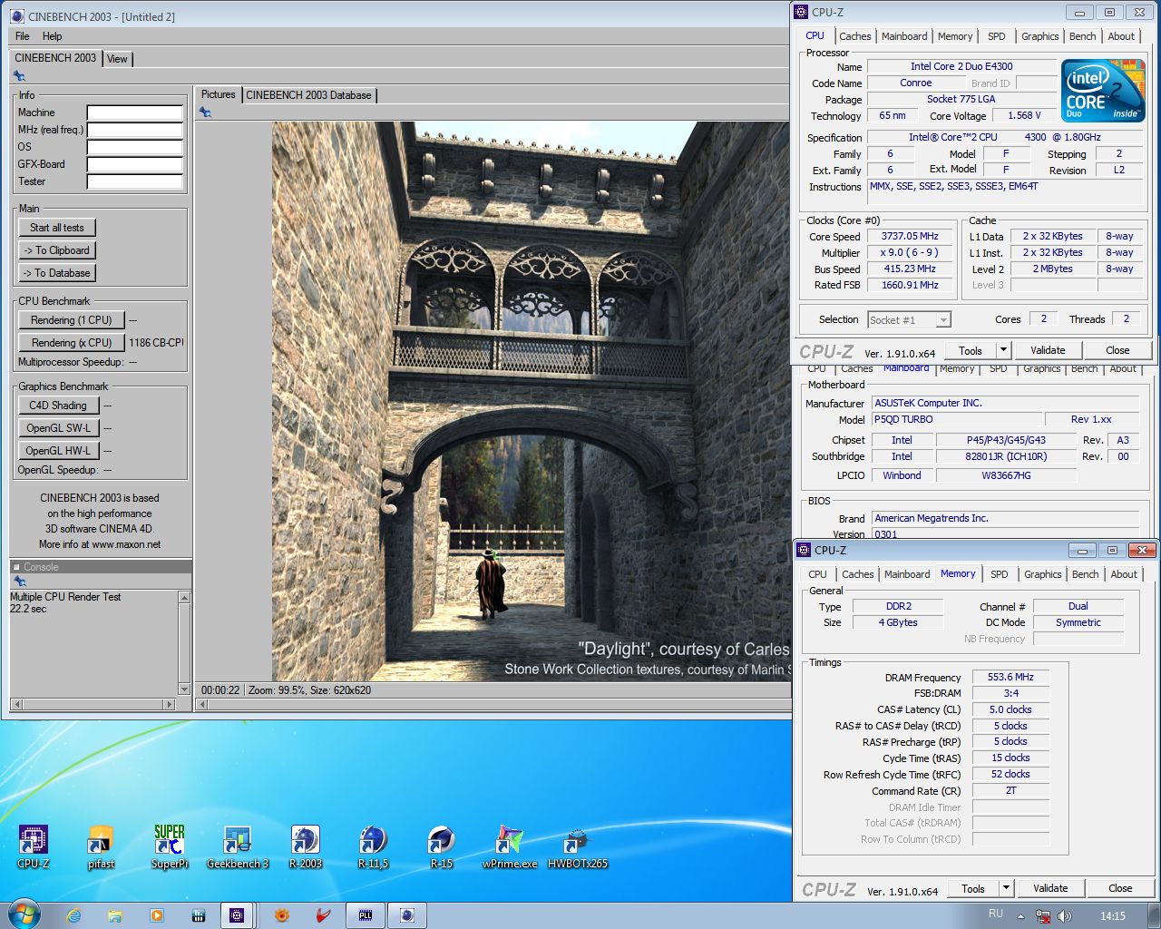This screenshot has width=1161, height=929.
Task: Open Tools dropdown arrow in CPU-Z CPU window
Action: point(1003,350)
